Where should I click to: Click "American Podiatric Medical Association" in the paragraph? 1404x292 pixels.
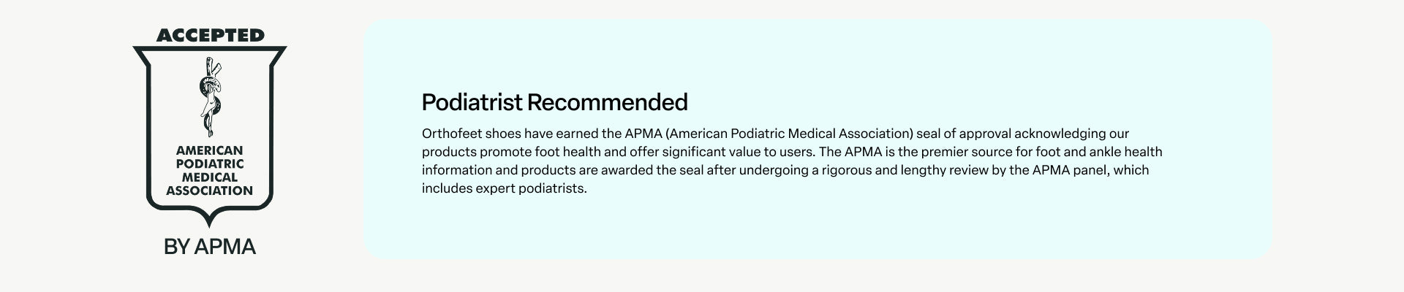pyautogui.click(x=790, y=134)
